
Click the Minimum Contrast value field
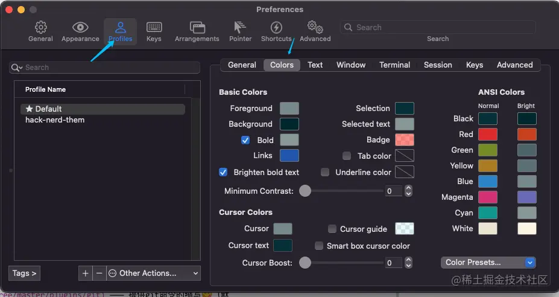coord(394,191)
